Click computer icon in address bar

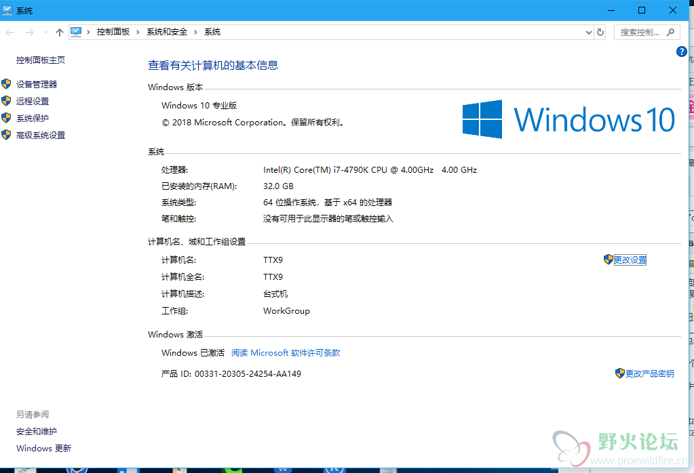coord(76,32)
